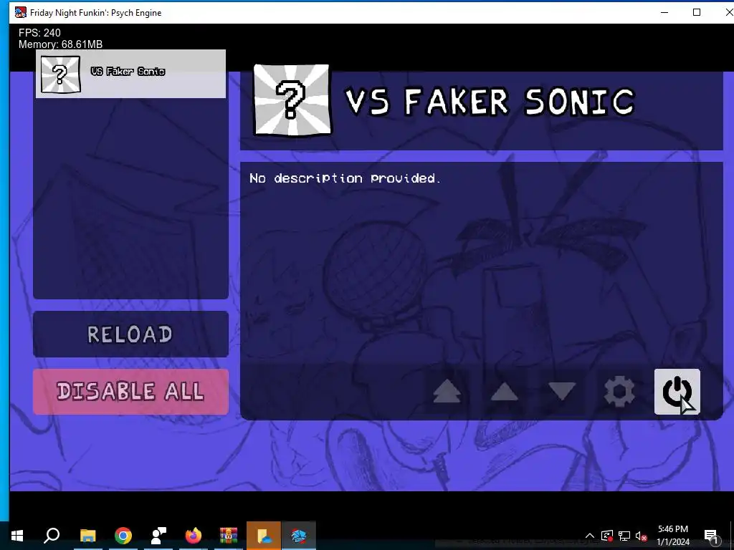Open taskbar Search

tap(52, 536)
